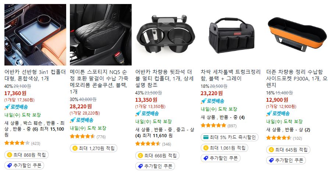Open the double multi cup holder product image
This screenshot has width=328, height=176.
166,35
